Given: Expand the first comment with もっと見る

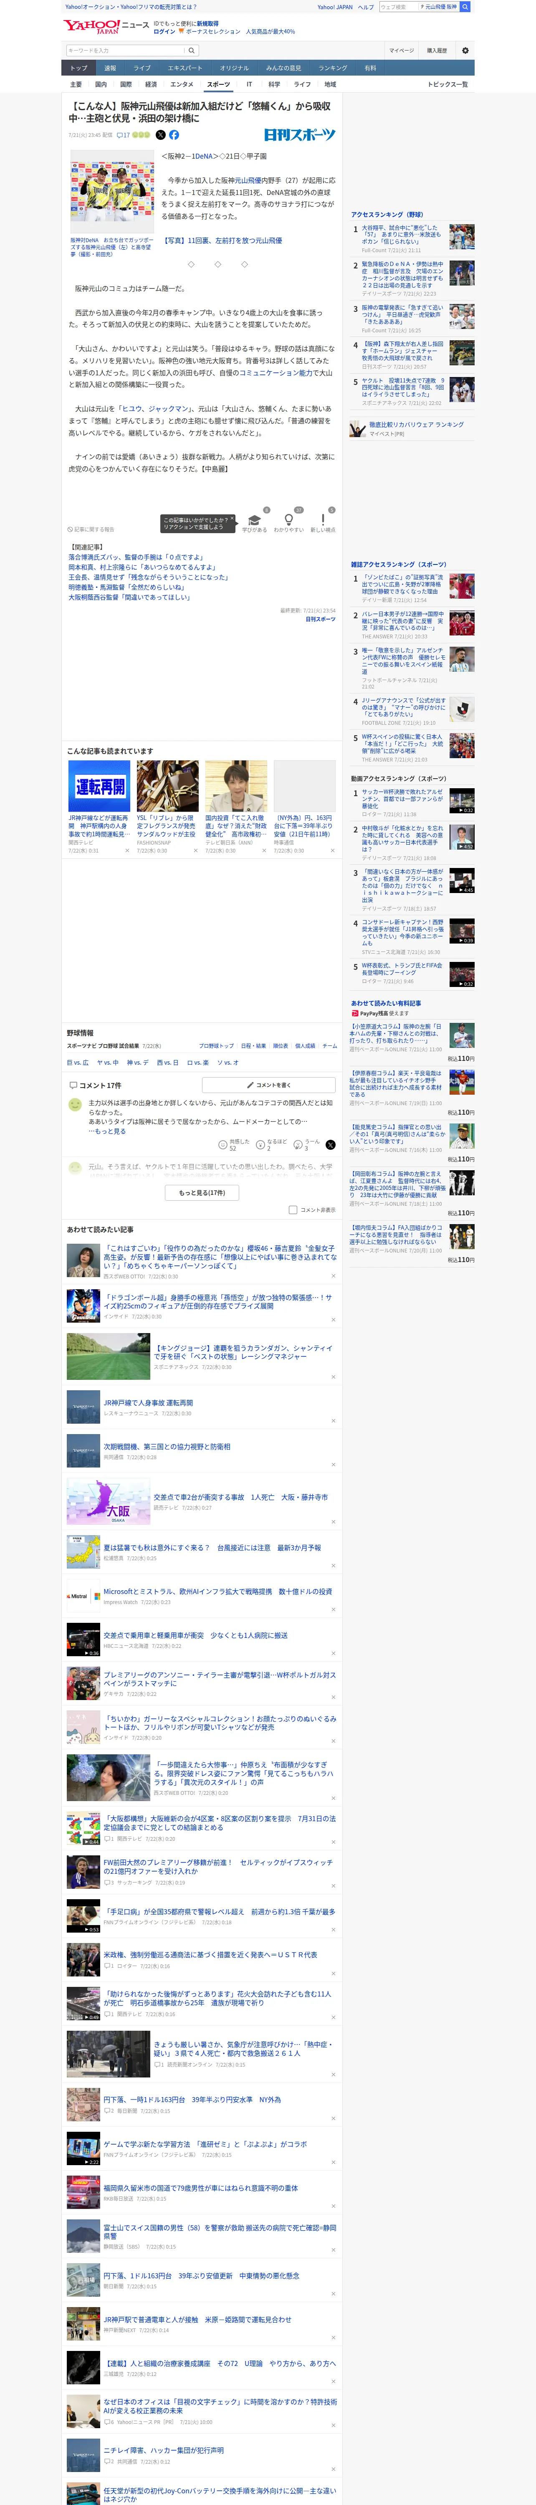Looking at the screenshot, I should (x=107, y=1131).
